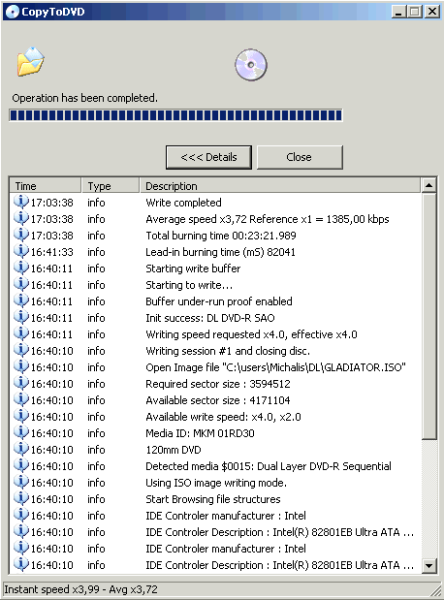
Task: Click info icon beside Total burning time
Action: pos(20,235)
